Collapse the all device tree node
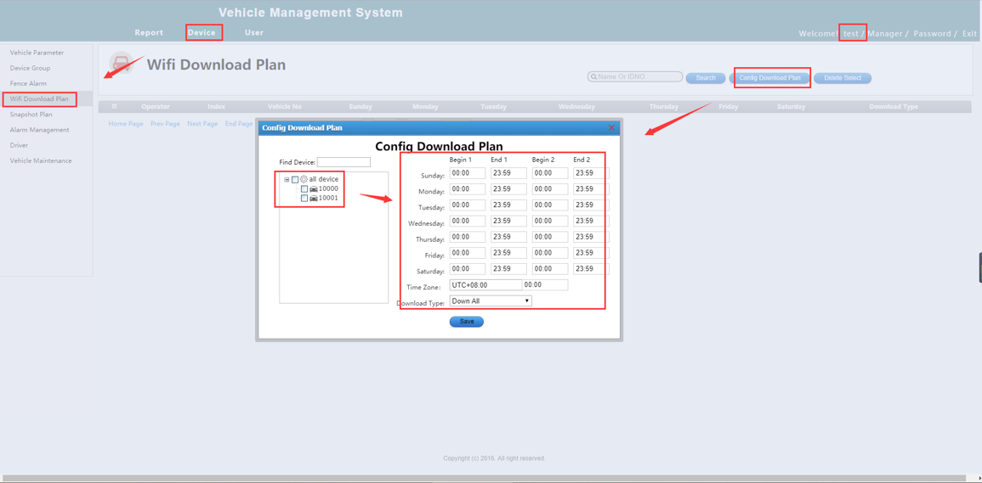Image resolution: width=982 pixels, height=483 pixels. point(287,180)
